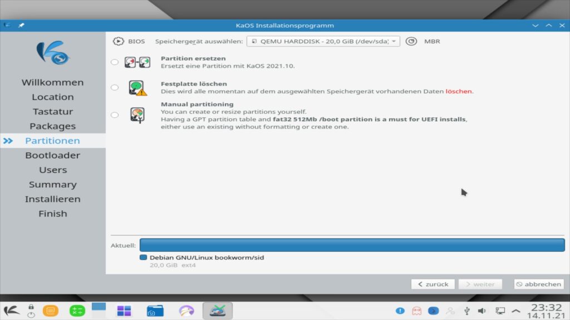Open the KaOS application launcher in taskbar
Image resolution: width=570 pixels, height=320 pixels.
(12, 311)
